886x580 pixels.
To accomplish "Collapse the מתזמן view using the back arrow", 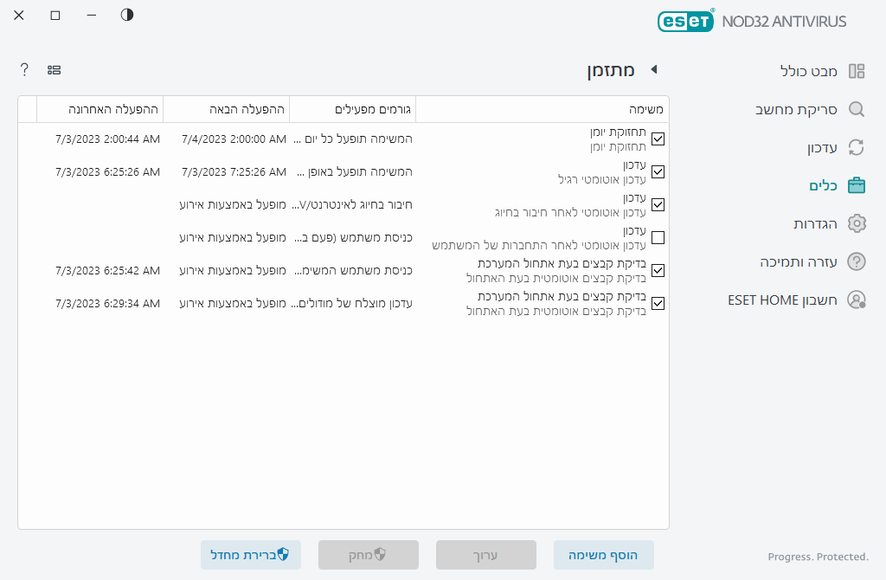I will pos(655,71).
